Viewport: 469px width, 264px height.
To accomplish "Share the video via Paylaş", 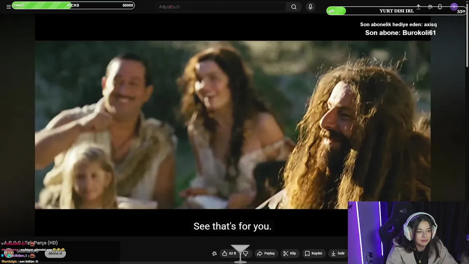I will [x=266, y=253].
